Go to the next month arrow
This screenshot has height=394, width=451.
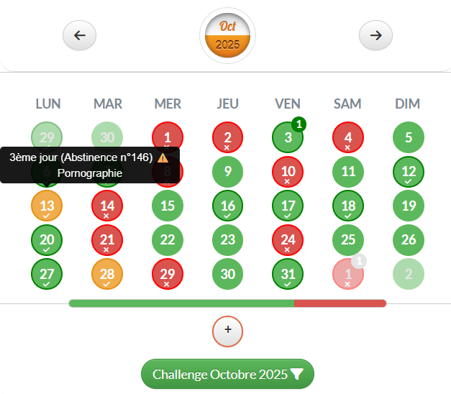pos(375,35)
